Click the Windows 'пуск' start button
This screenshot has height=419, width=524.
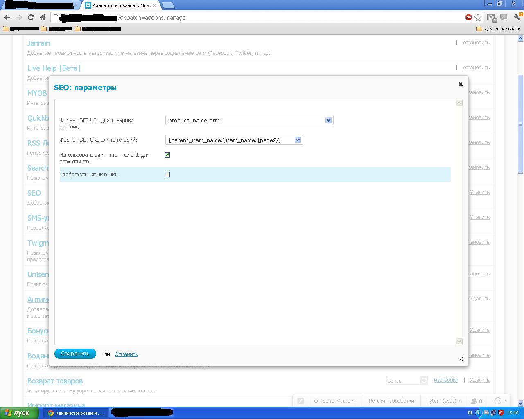[17, 413]
